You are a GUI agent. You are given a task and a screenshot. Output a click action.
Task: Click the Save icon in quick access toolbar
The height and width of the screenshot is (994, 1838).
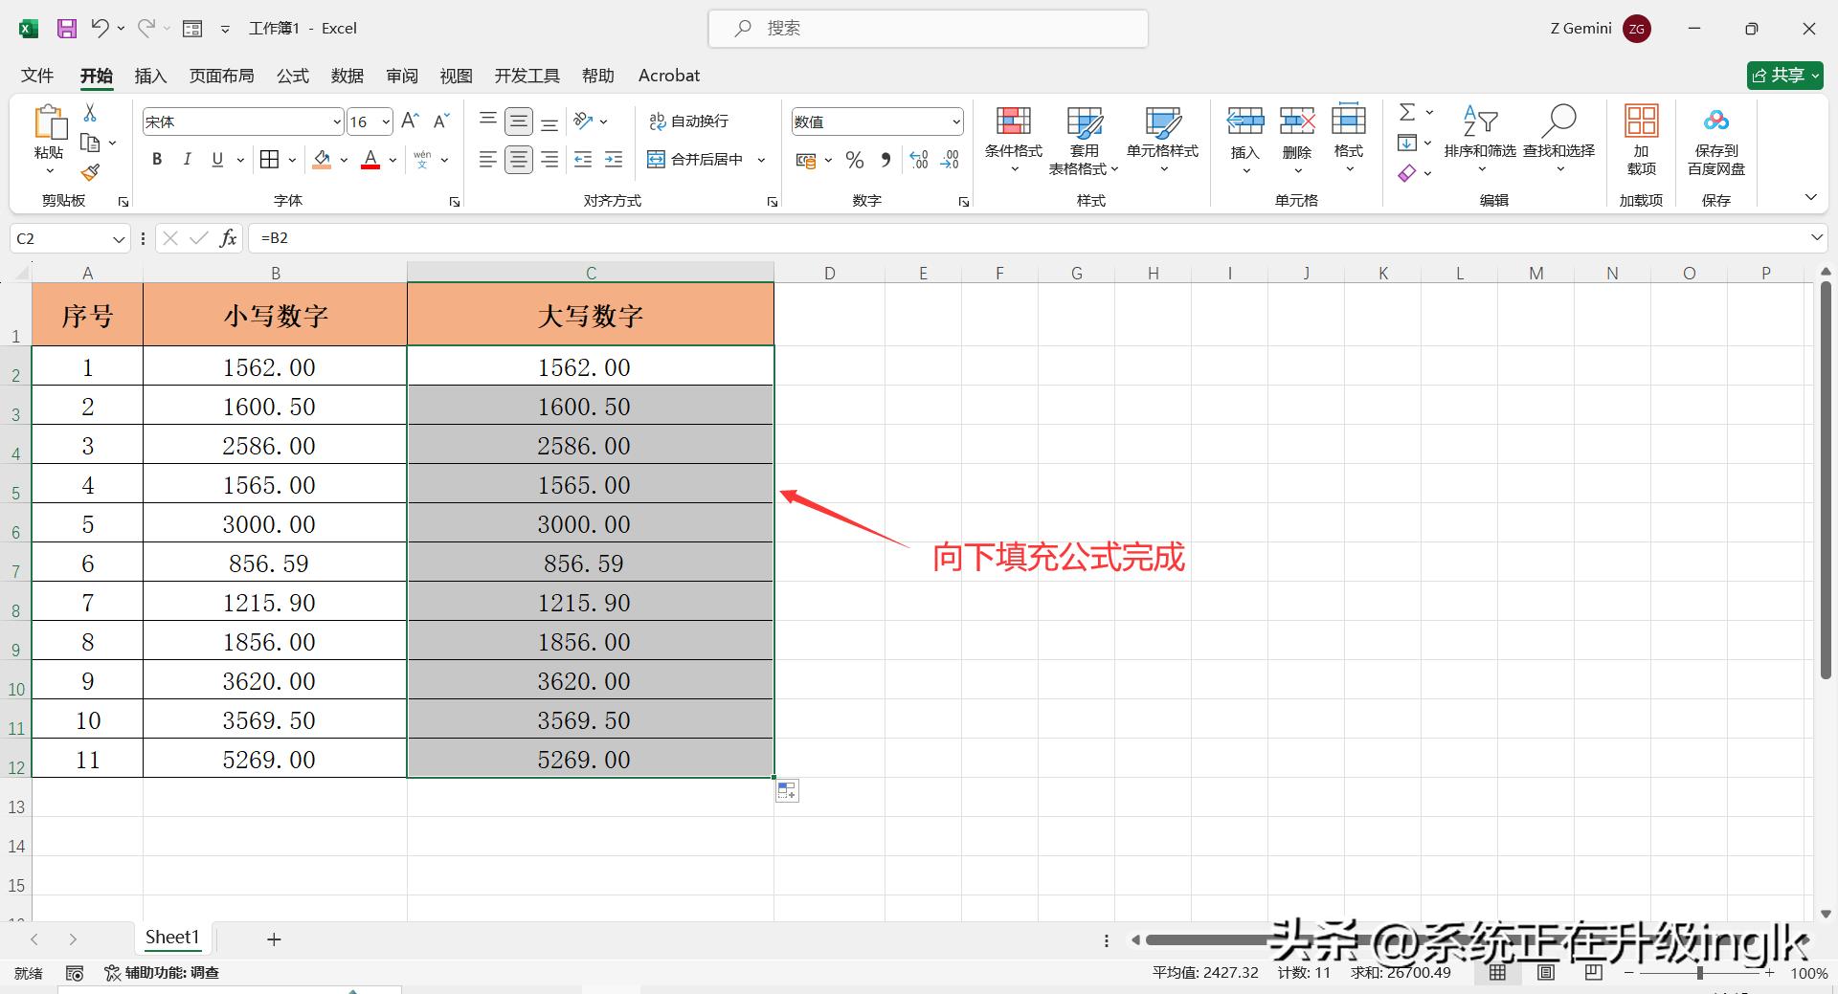tap(66, 28)
